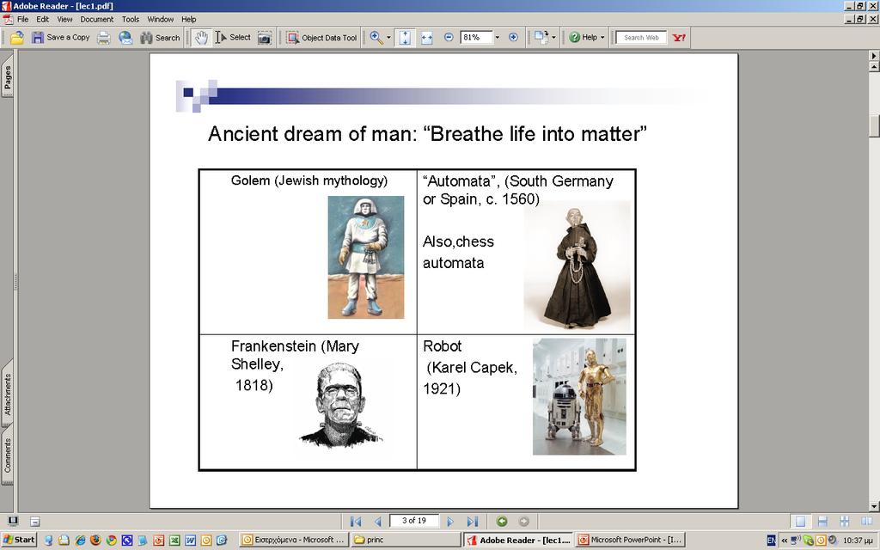Open the Help dropdown arrow
The width and height of the screenshot is (880, 550).
click(x=602, y=38)
